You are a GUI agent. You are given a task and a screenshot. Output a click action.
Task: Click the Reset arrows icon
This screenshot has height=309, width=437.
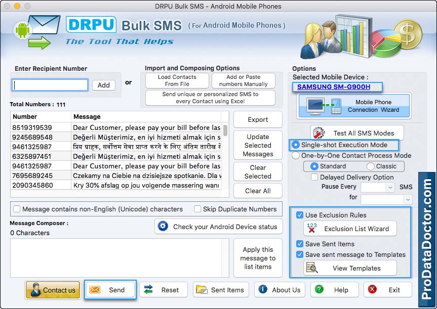click(148, 290)
